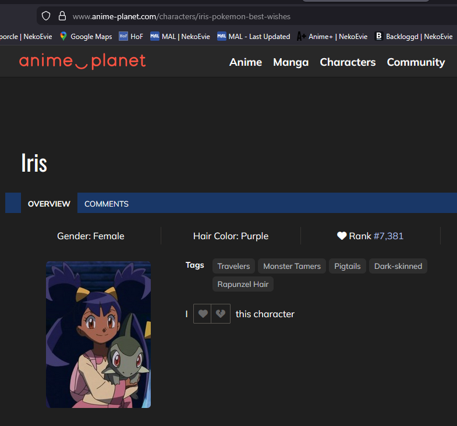Click the Backloggd B favicon
This screenshot has width=457, height=426.
click(x=378, y=36)
